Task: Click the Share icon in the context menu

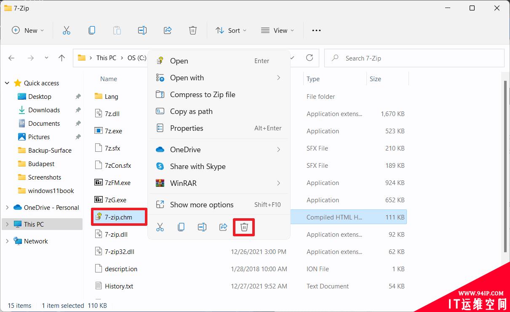Action: point(223,227)
